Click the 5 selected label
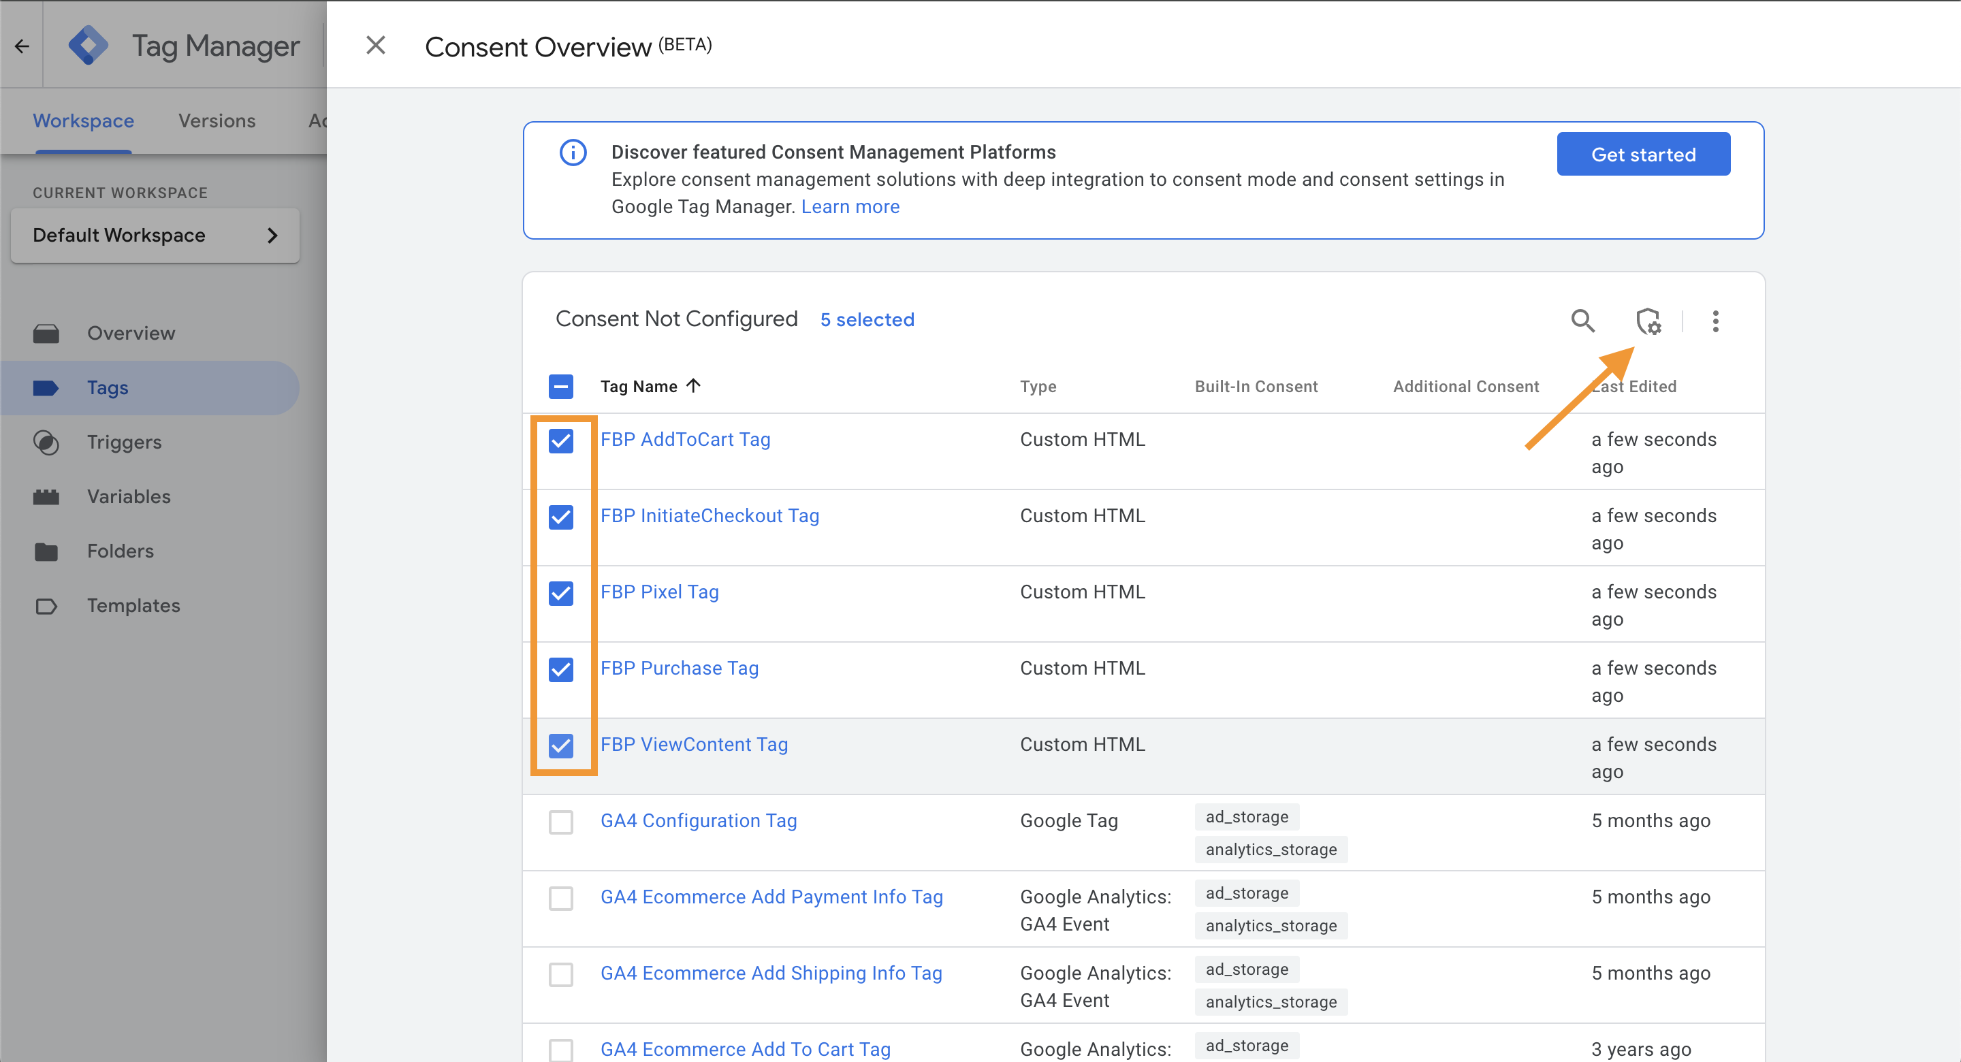1961x1062 pixels. click(867, 320)
